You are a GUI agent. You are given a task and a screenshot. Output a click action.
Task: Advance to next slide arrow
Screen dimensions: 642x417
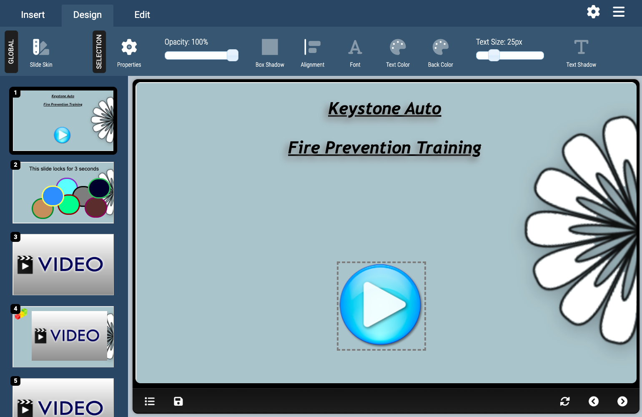pos(622,401)
